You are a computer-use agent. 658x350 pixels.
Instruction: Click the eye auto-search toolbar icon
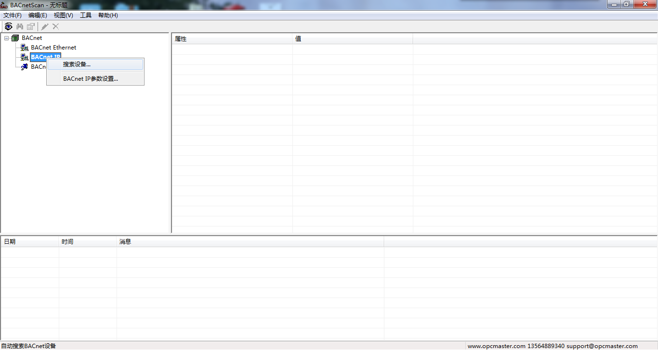pyautogui.click(x=8, y=26)
